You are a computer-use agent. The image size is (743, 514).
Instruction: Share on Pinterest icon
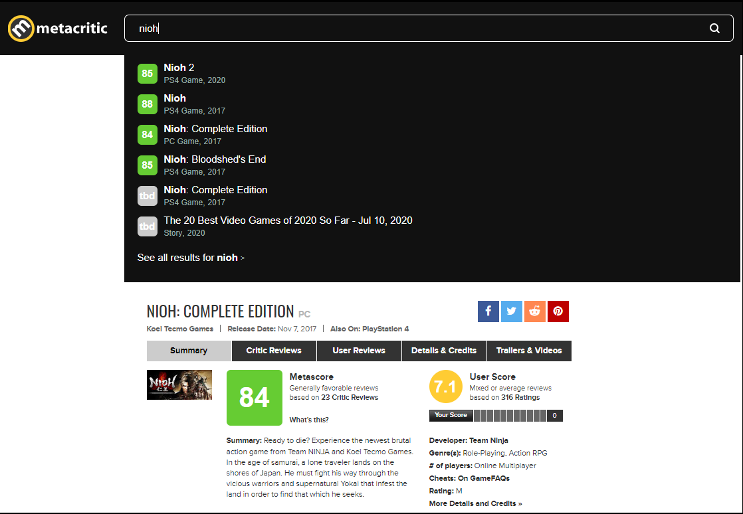pos(558,311)
